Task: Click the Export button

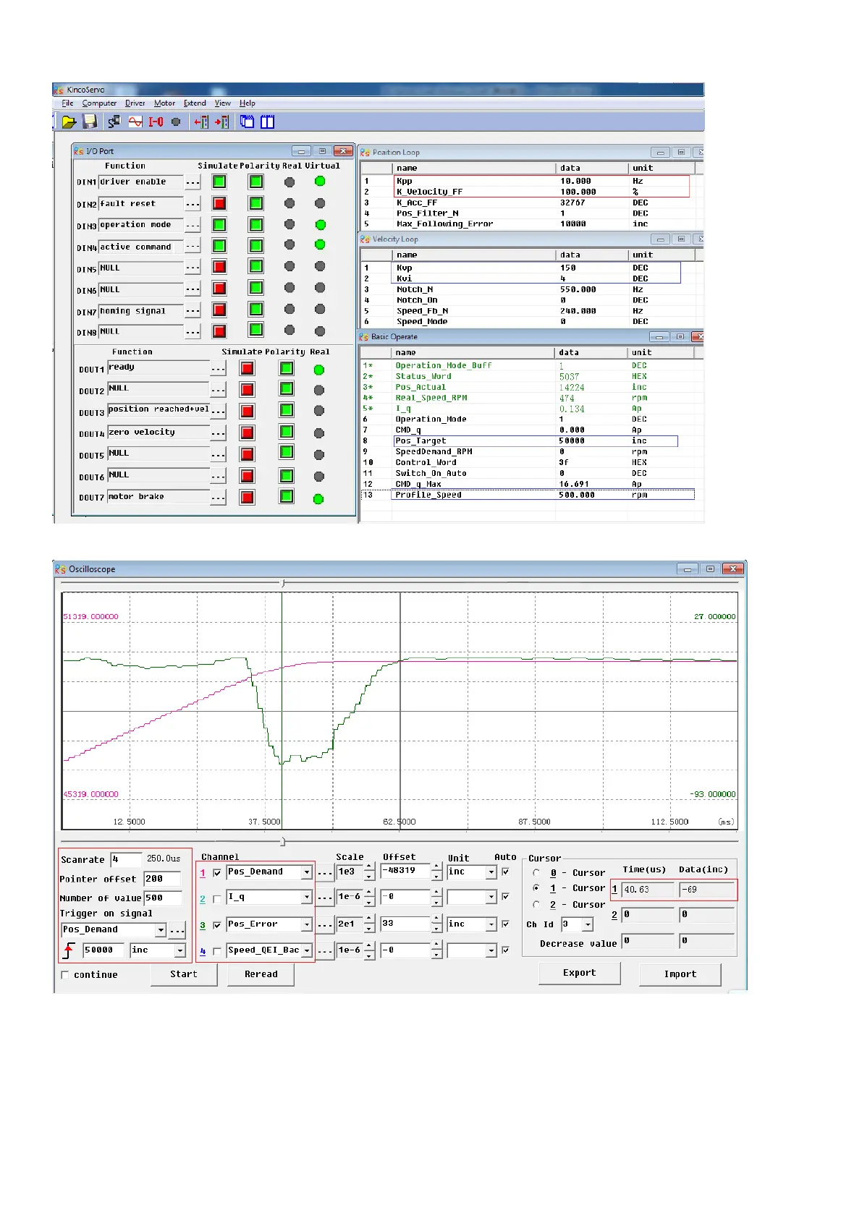Action: pos(579,974)
